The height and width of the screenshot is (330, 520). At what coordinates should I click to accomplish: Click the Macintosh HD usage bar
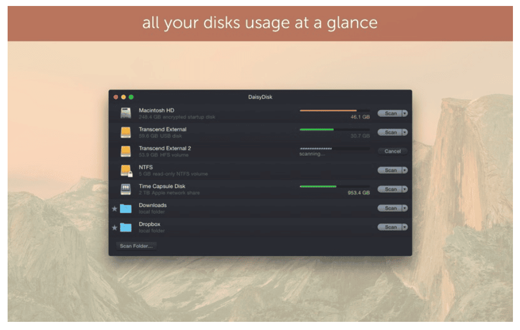335,110
